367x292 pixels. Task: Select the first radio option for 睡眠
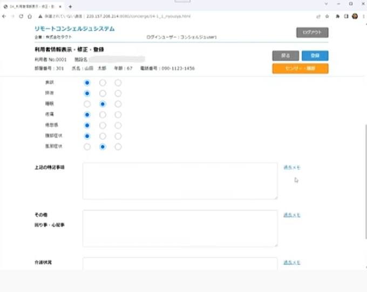pyautogui.click(x=87, y=104)
